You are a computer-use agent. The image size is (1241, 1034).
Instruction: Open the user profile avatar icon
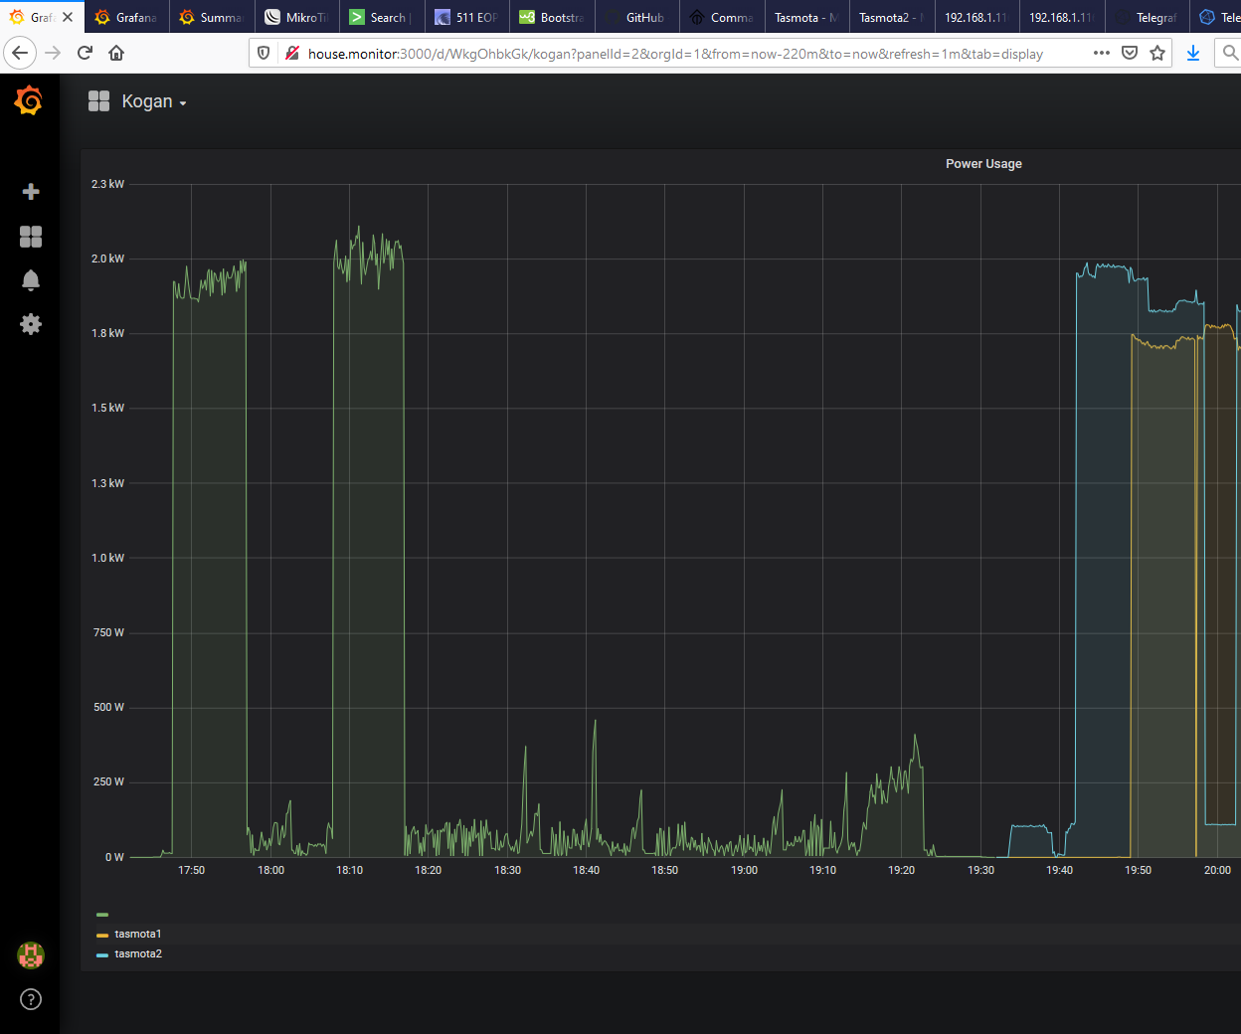[30, 955]
